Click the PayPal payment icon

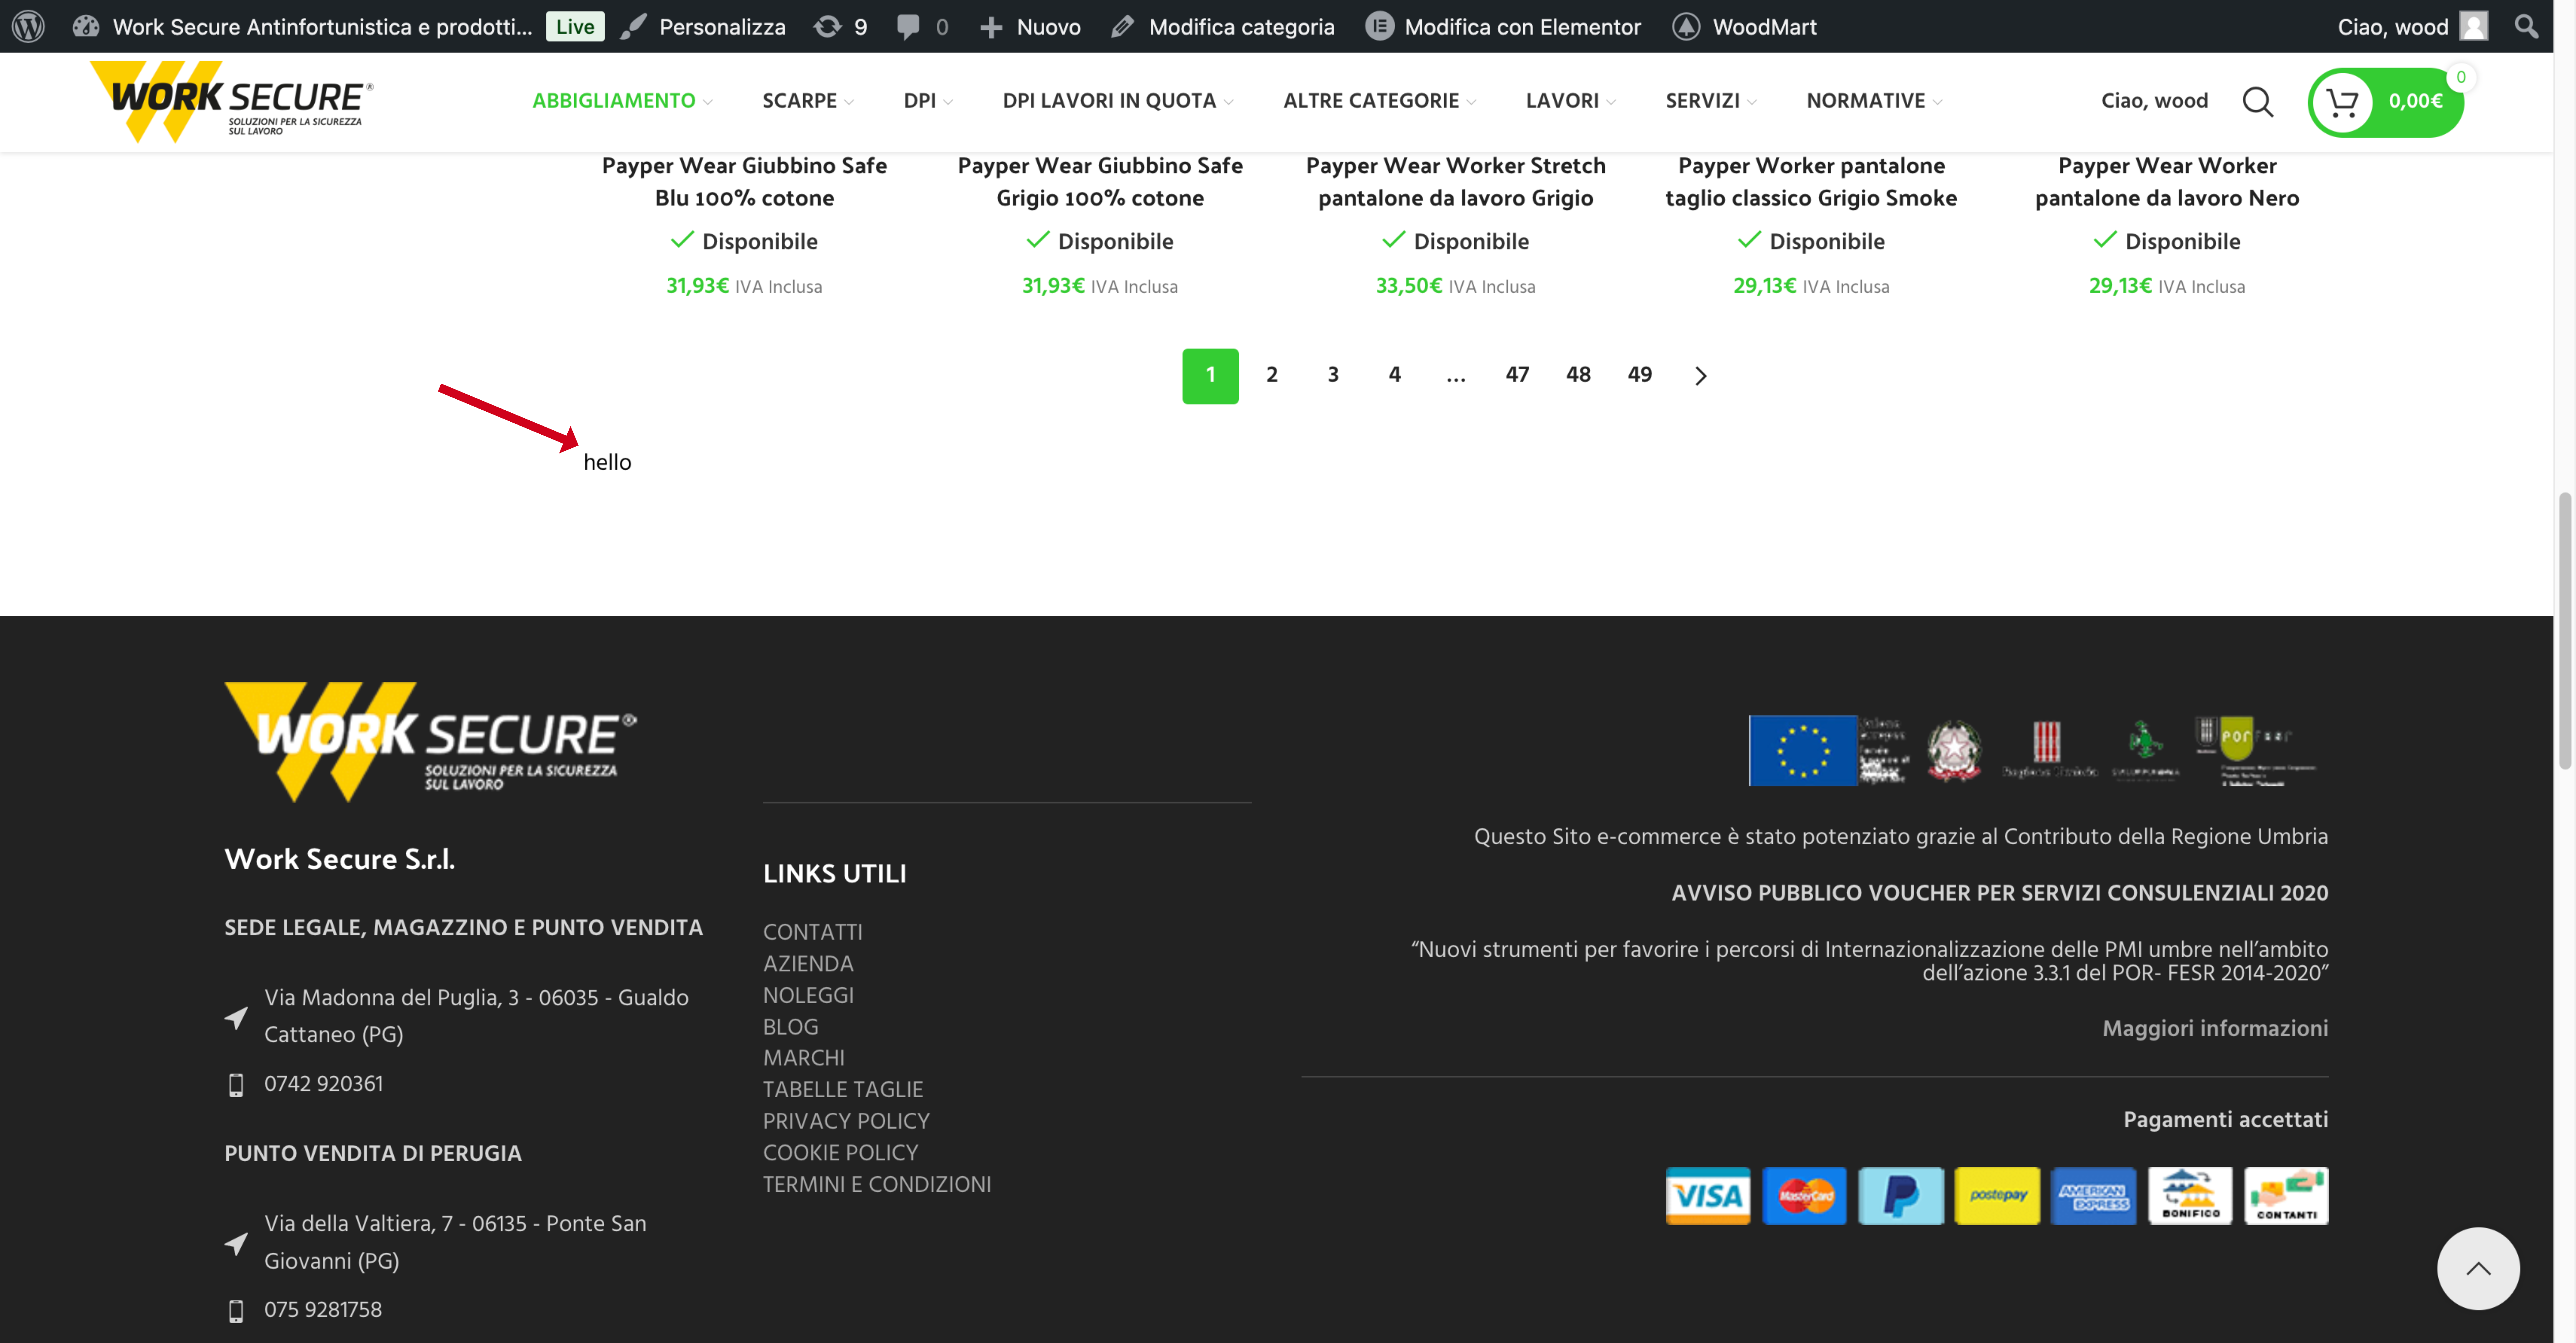click(x=1901, y=1196)
